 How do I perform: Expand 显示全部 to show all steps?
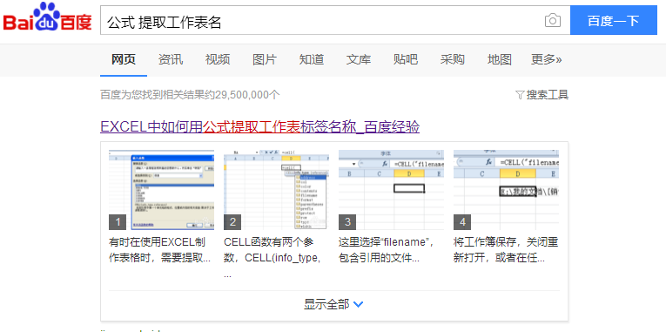pyautogui.click(x=333, y=304)
